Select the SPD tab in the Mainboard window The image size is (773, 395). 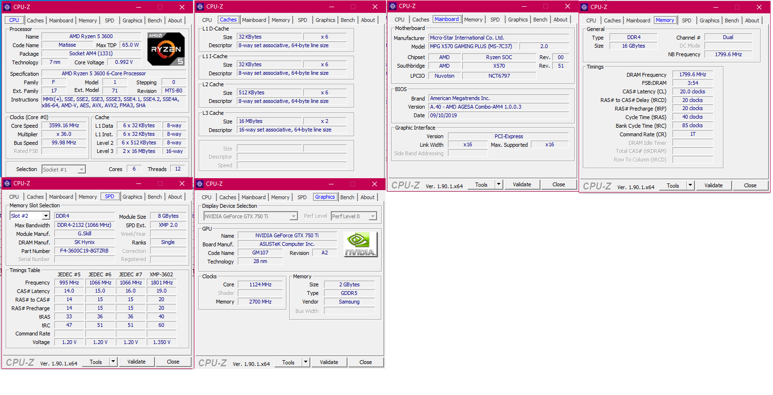tap(495, 20)
